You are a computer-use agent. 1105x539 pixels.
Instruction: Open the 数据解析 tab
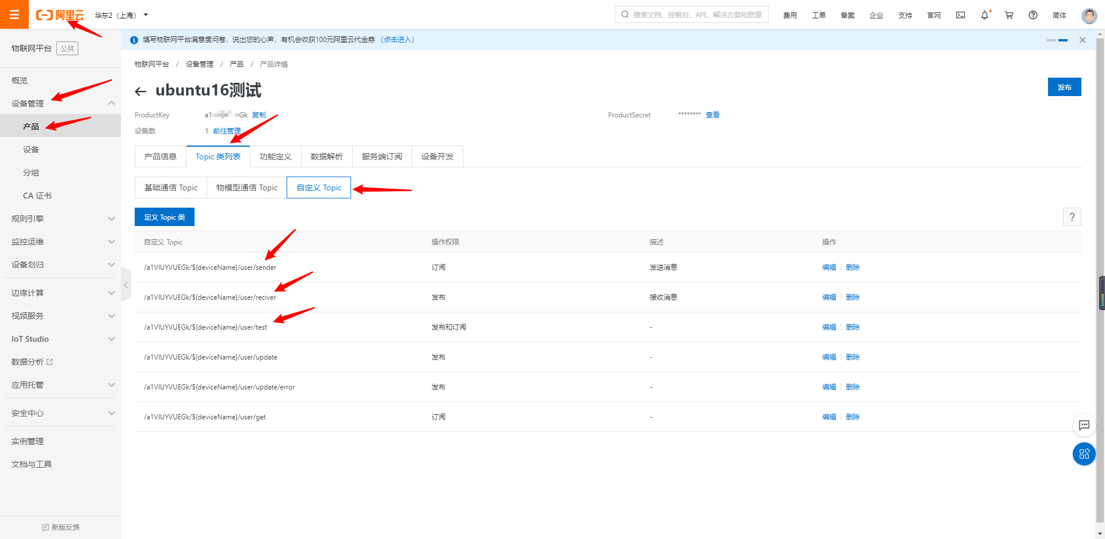tap(327, 156)
